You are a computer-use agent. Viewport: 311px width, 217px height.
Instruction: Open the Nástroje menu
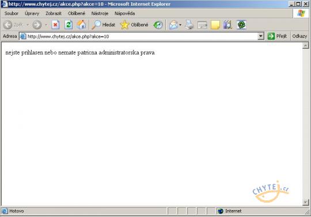100,13
